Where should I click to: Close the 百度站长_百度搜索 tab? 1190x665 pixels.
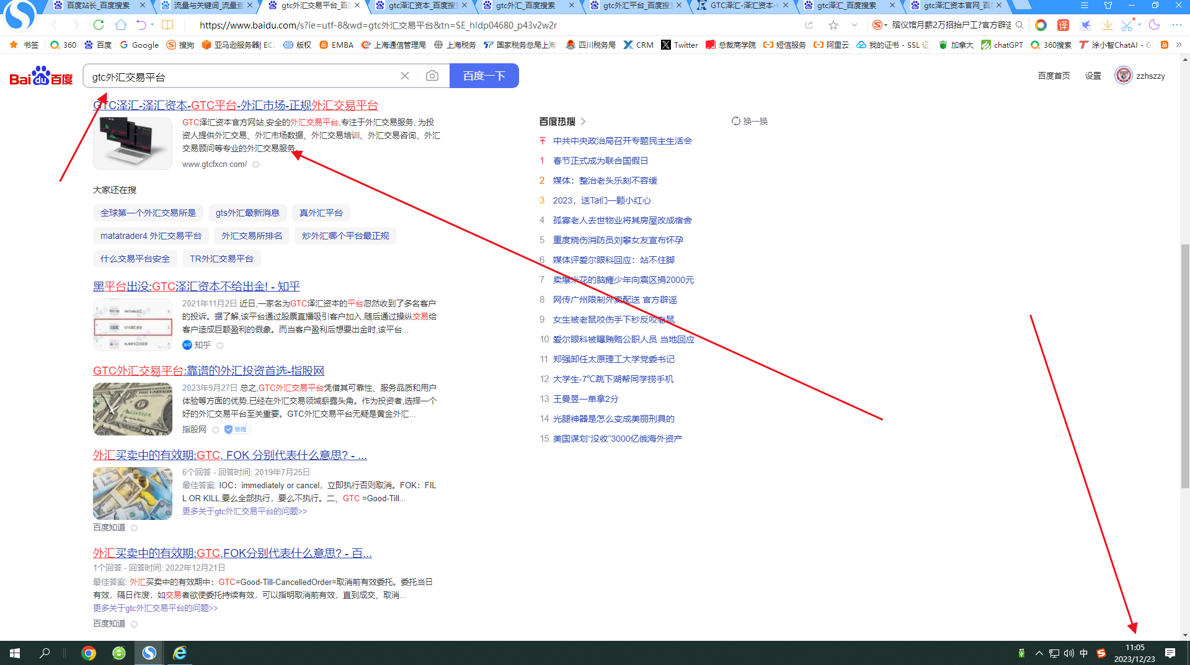tap(143, 5)
